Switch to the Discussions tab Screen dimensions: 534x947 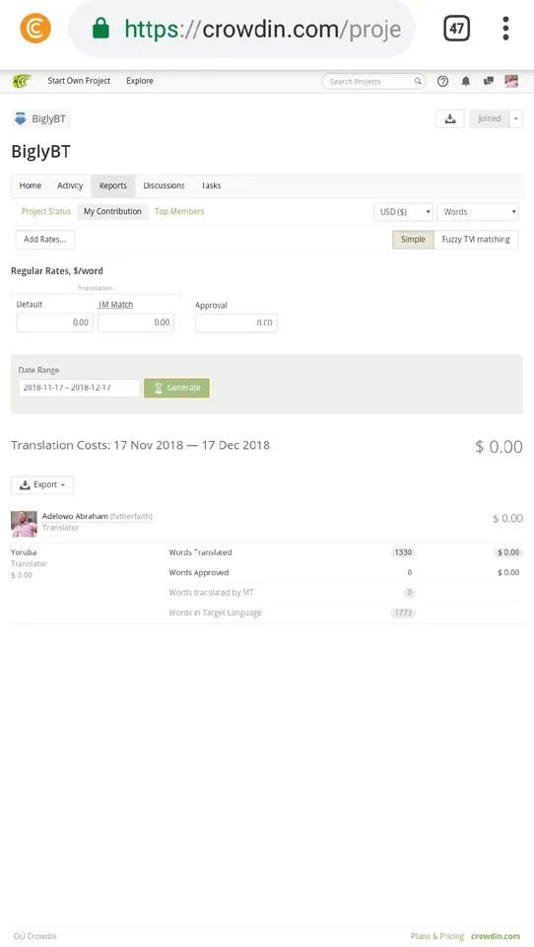pyautogui.click(x=165, y=186)
